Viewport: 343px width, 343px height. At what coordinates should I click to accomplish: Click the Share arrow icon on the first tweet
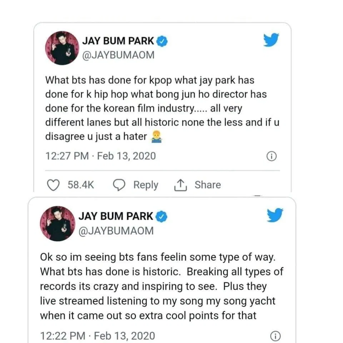click(182, 185)
